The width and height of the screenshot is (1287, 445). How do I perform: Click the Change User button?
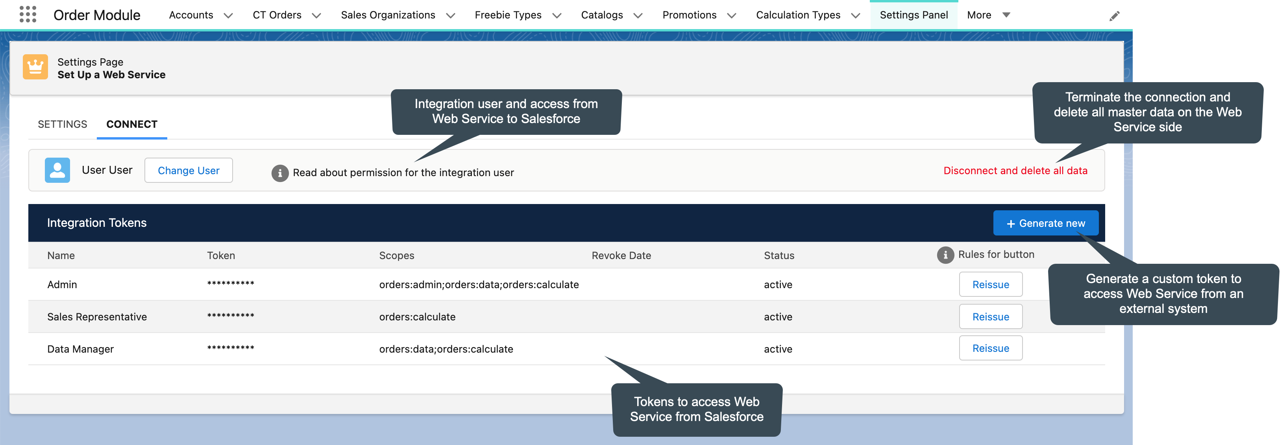click(x=189, y=170)
